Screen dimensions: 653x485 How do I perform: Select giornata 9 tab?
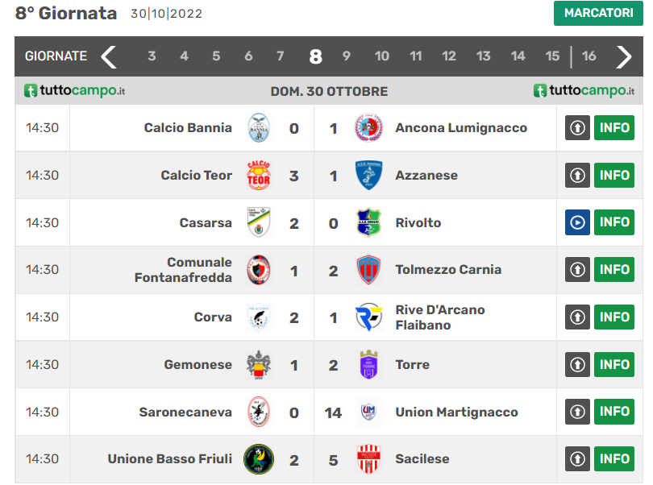click(x=347, y=56)
